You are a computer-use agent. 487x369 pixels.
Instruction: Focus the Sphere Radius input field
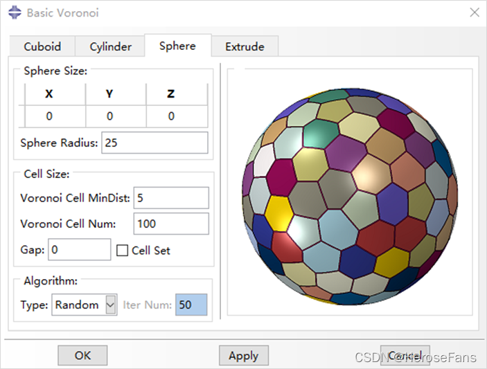click(154, 143)
